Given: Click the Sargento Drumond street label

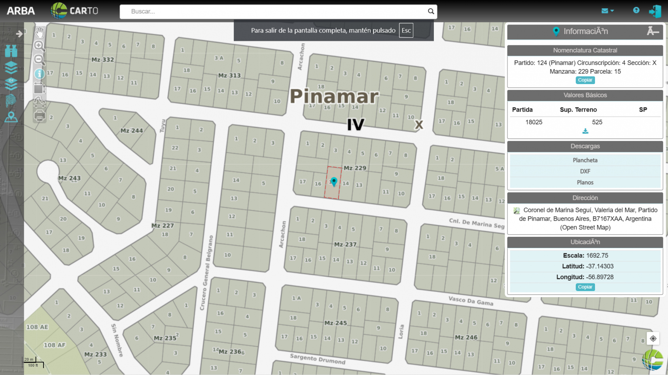Looking at the screenshot, I should [318, 359].
